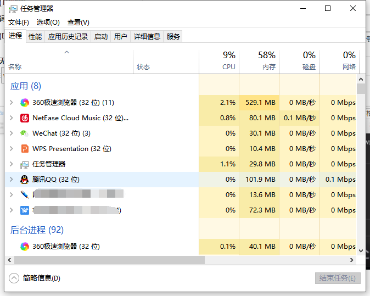
Task: Click the WeChat process icon
Action: point(25,133)
